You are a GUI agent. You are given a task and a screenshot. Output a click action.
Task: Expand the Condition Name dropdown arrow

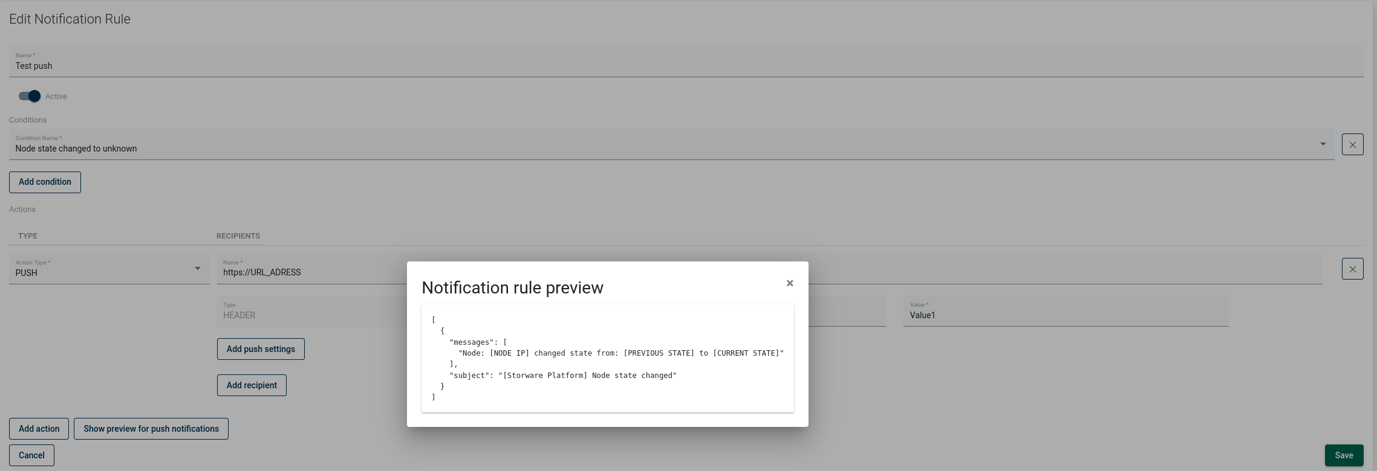1323,144
